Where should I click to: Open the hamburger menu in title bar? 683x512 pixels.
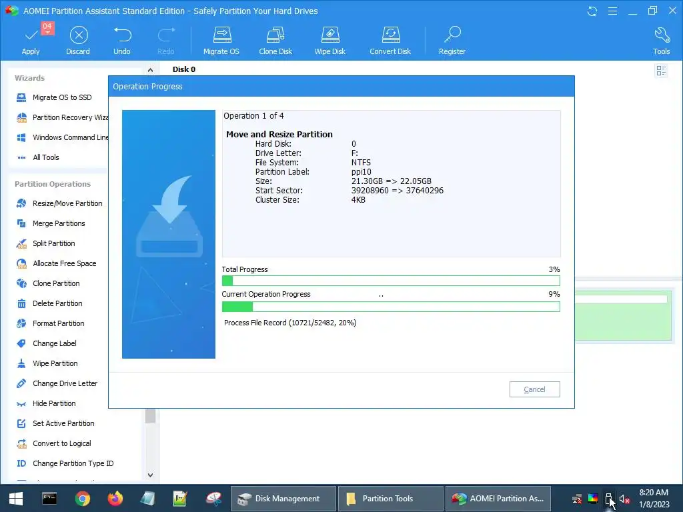coord(612,11)
